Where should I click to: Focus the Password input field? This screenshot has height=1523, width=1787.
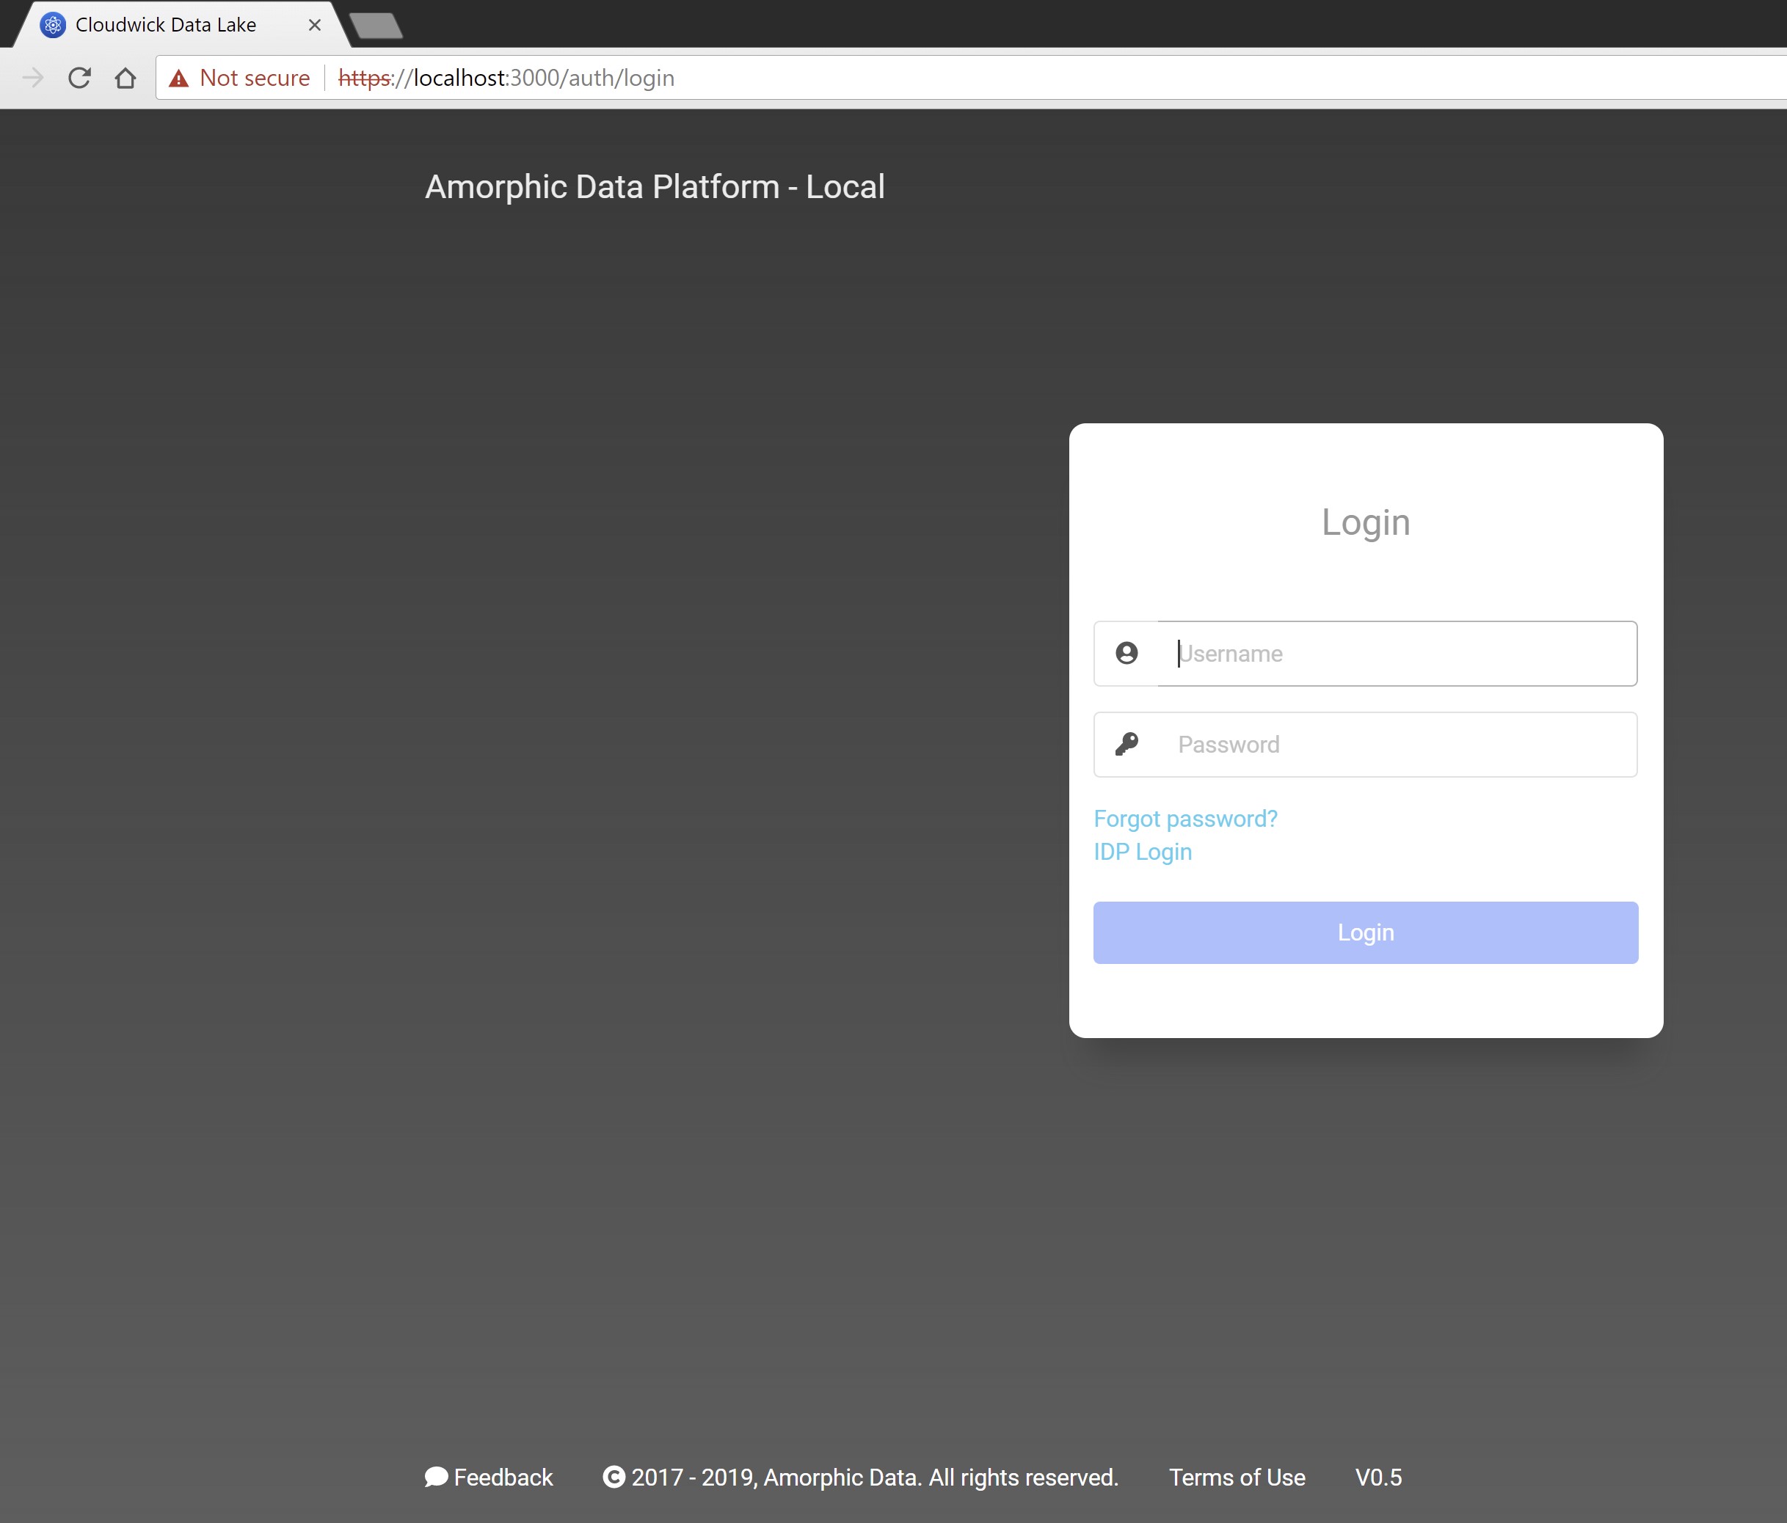click(1397, 744)
